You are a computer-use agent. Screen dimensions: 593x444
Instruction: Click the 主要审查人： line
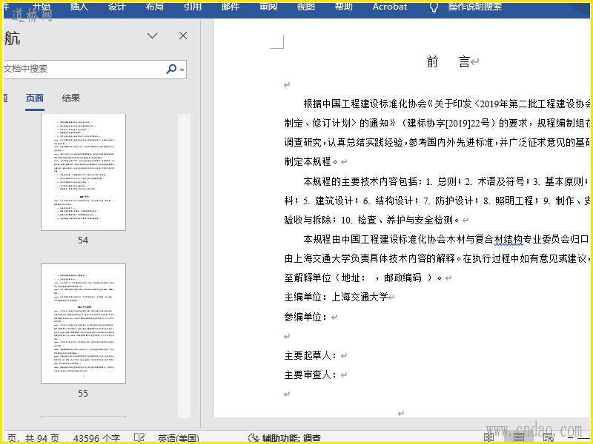coord(311,374)
